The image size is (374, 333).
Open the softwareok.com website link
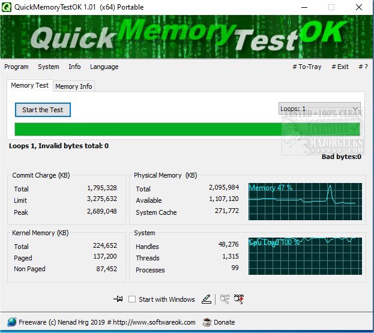[158, 322]
